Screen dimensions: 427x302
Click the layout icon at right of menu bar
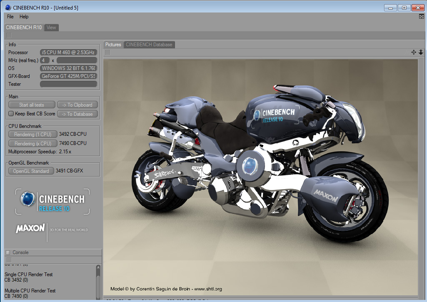421,17
